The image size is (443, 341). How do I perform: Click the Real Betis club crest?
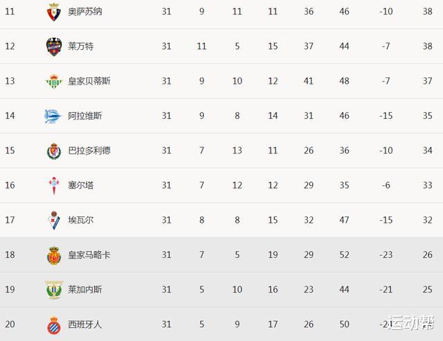coord(54,81)
